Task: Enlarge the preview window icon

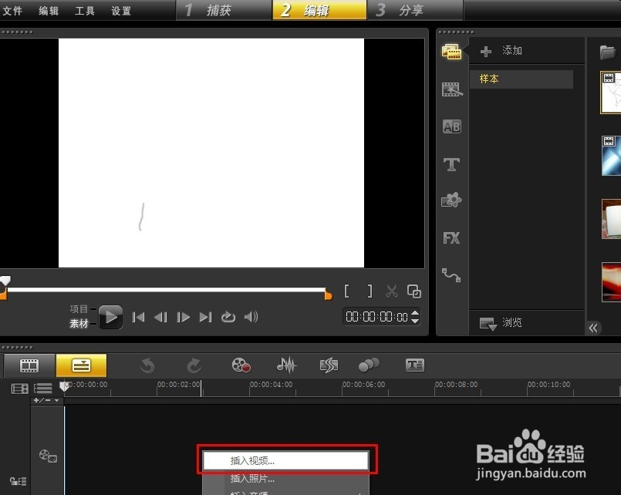Action: tap(413, 291)
